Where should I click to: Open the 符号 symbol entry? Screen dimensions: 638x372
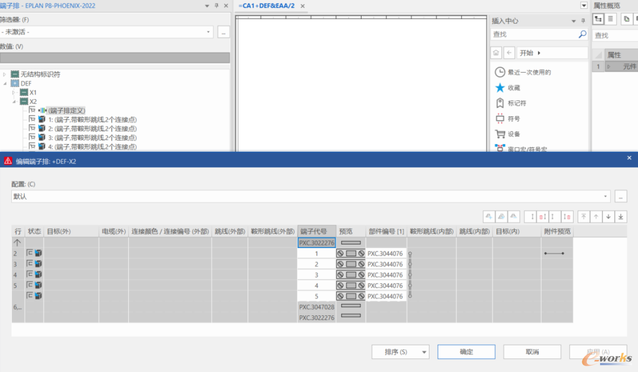click(508, 119)
